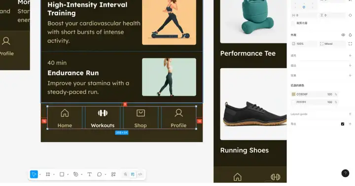Select the Shop label in nav bar

[141, 125]
